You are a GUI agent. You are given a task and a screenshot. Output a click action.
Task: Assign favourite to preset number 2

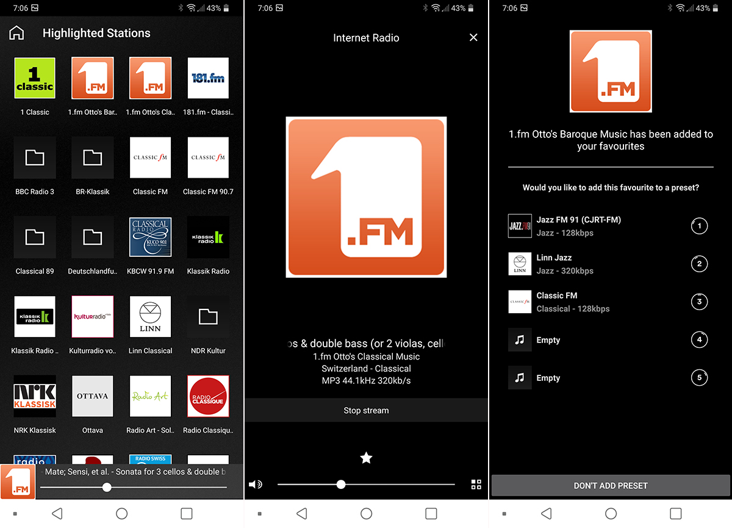[x=699, y=264]
